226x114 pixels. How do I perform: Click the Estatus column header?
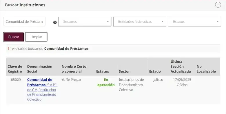[x=103, y=71]
